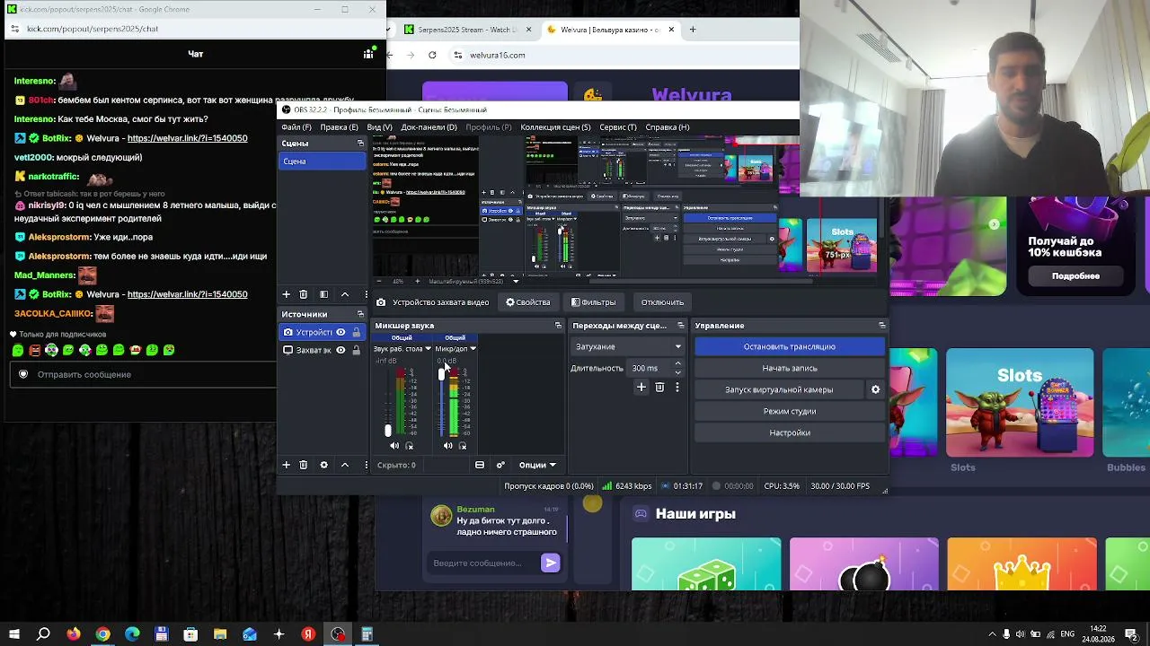Open the Док-панели (D) menu
Screen dimensions: 1150x646
[429, 127]
